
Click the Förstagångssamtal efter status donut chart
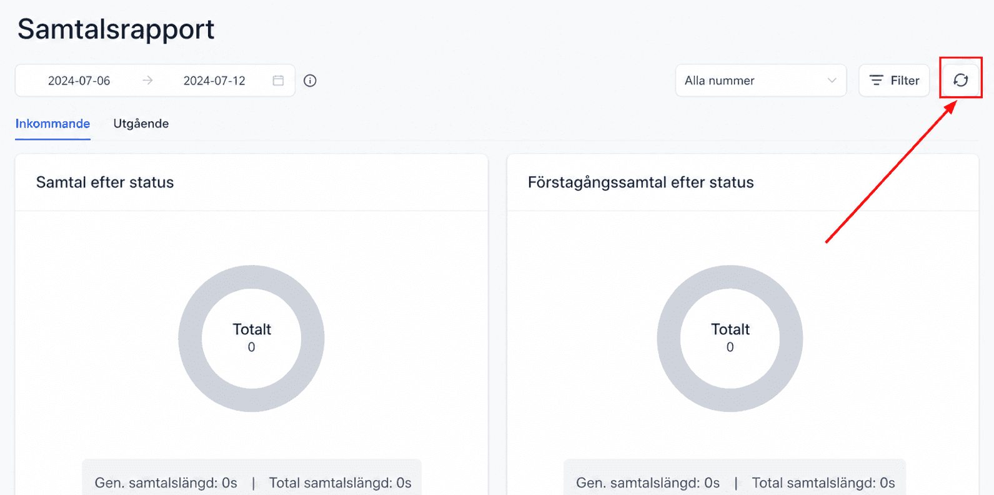point(730,338)
